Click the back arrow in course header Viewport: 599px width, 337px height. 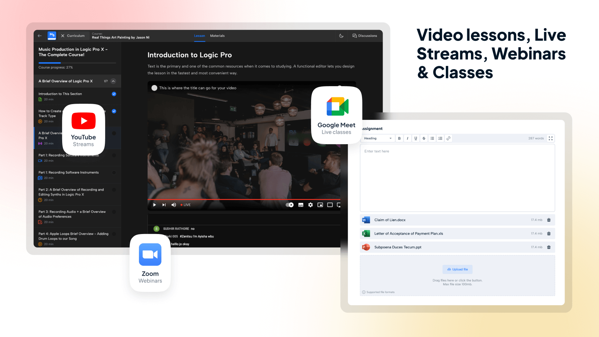40,36
